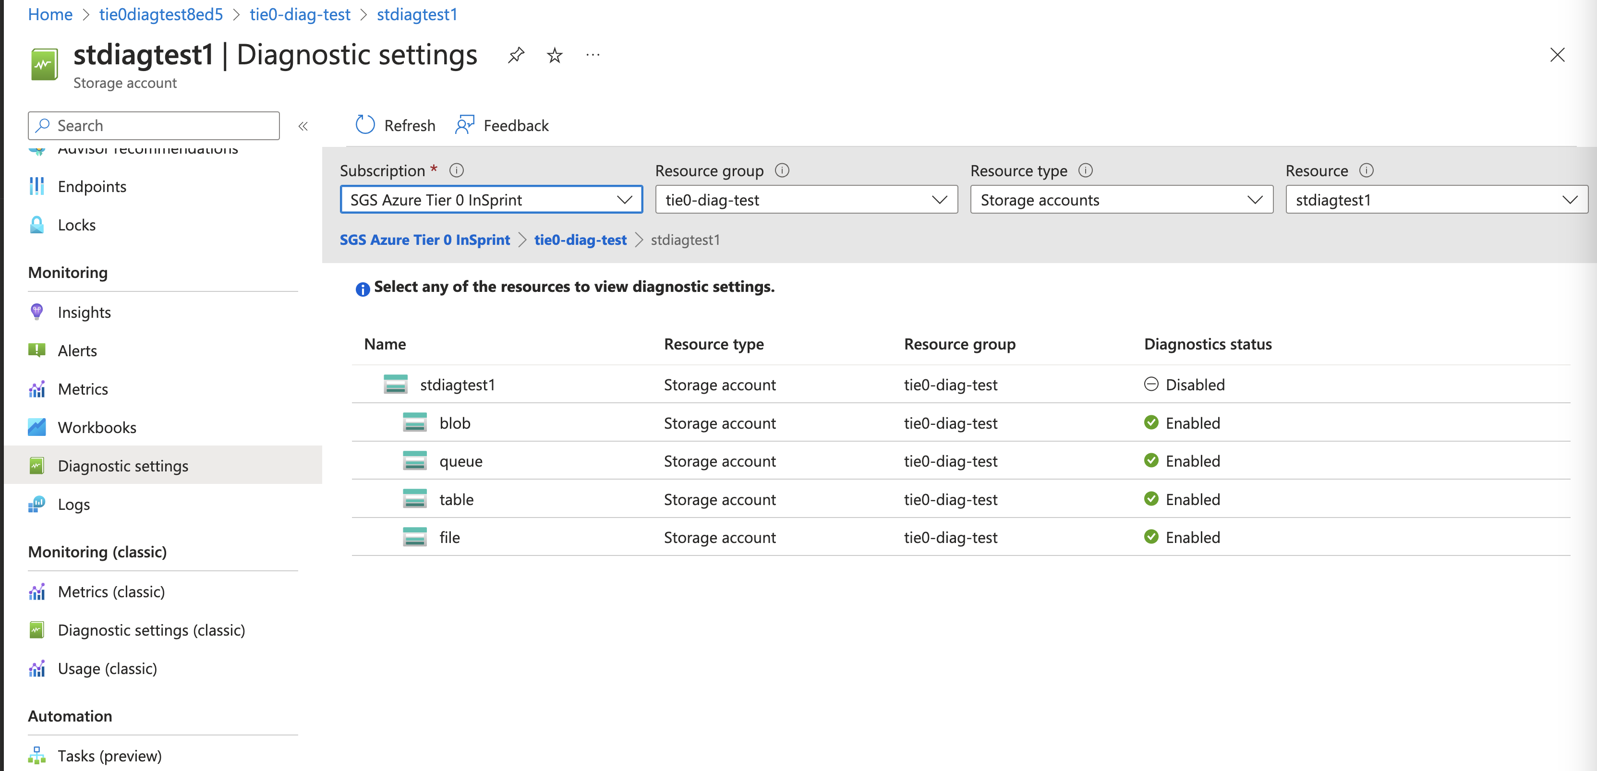Screen dimensions: 1597x771
Task: Click the stdiagtest1 storage row icon
Action: coord(396,384)
